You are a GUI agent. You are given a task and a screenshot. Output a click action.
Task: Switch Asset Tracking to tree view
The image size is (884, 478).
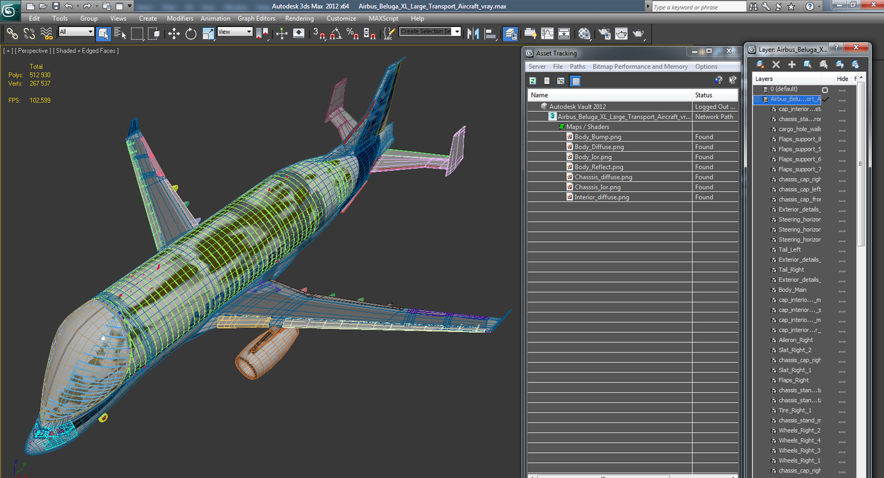[561, 81]
